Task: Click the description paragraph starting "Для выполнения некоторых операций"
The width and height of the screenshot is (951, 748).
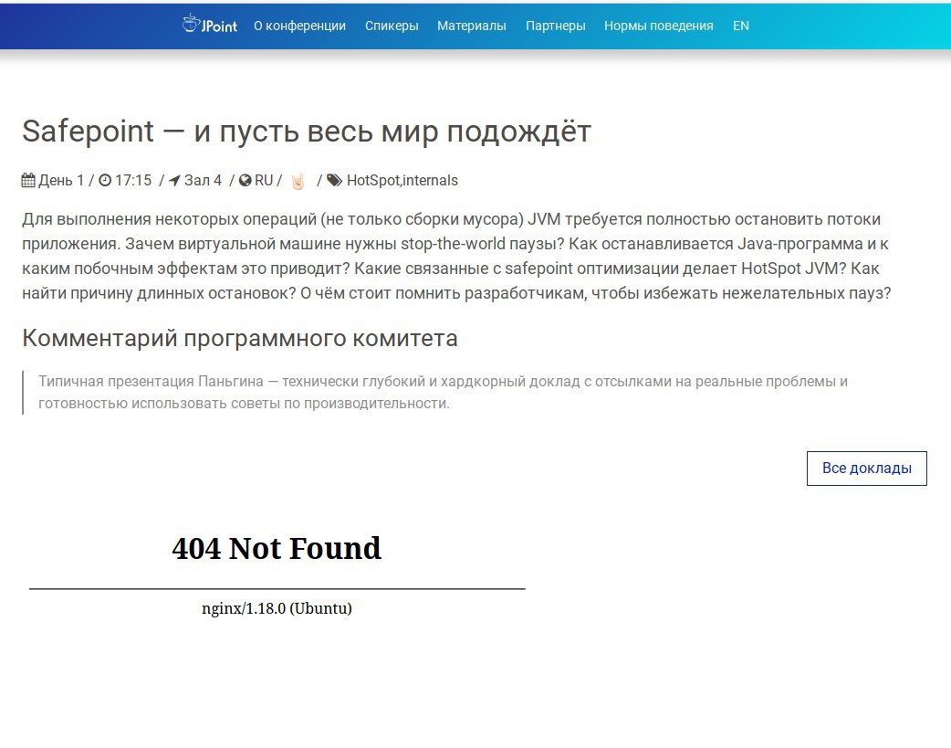Action: 456,257
